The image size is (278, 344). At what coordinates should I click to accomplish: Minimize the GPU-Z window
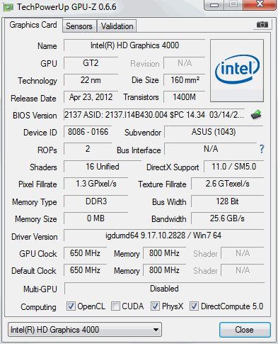pyautogui.click(x=214, y=5)
